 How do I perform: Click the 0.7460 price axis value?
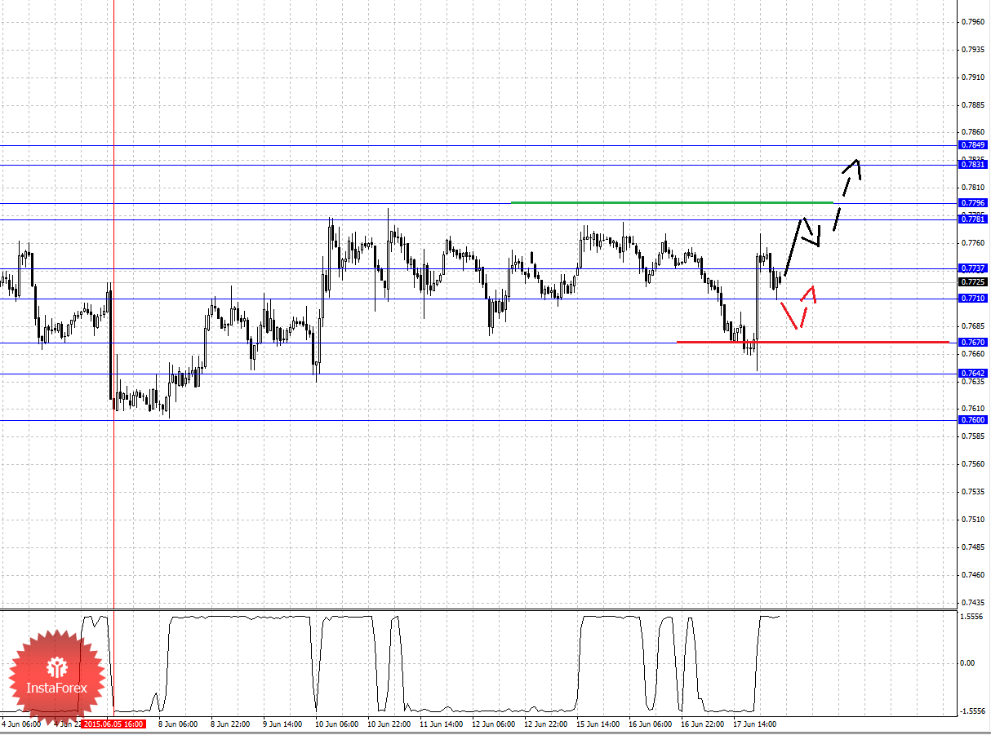973,574
